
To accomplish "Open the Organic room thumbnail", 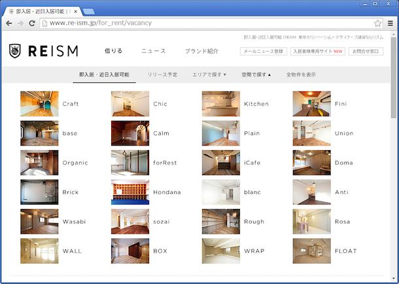I will coord(39,163).
